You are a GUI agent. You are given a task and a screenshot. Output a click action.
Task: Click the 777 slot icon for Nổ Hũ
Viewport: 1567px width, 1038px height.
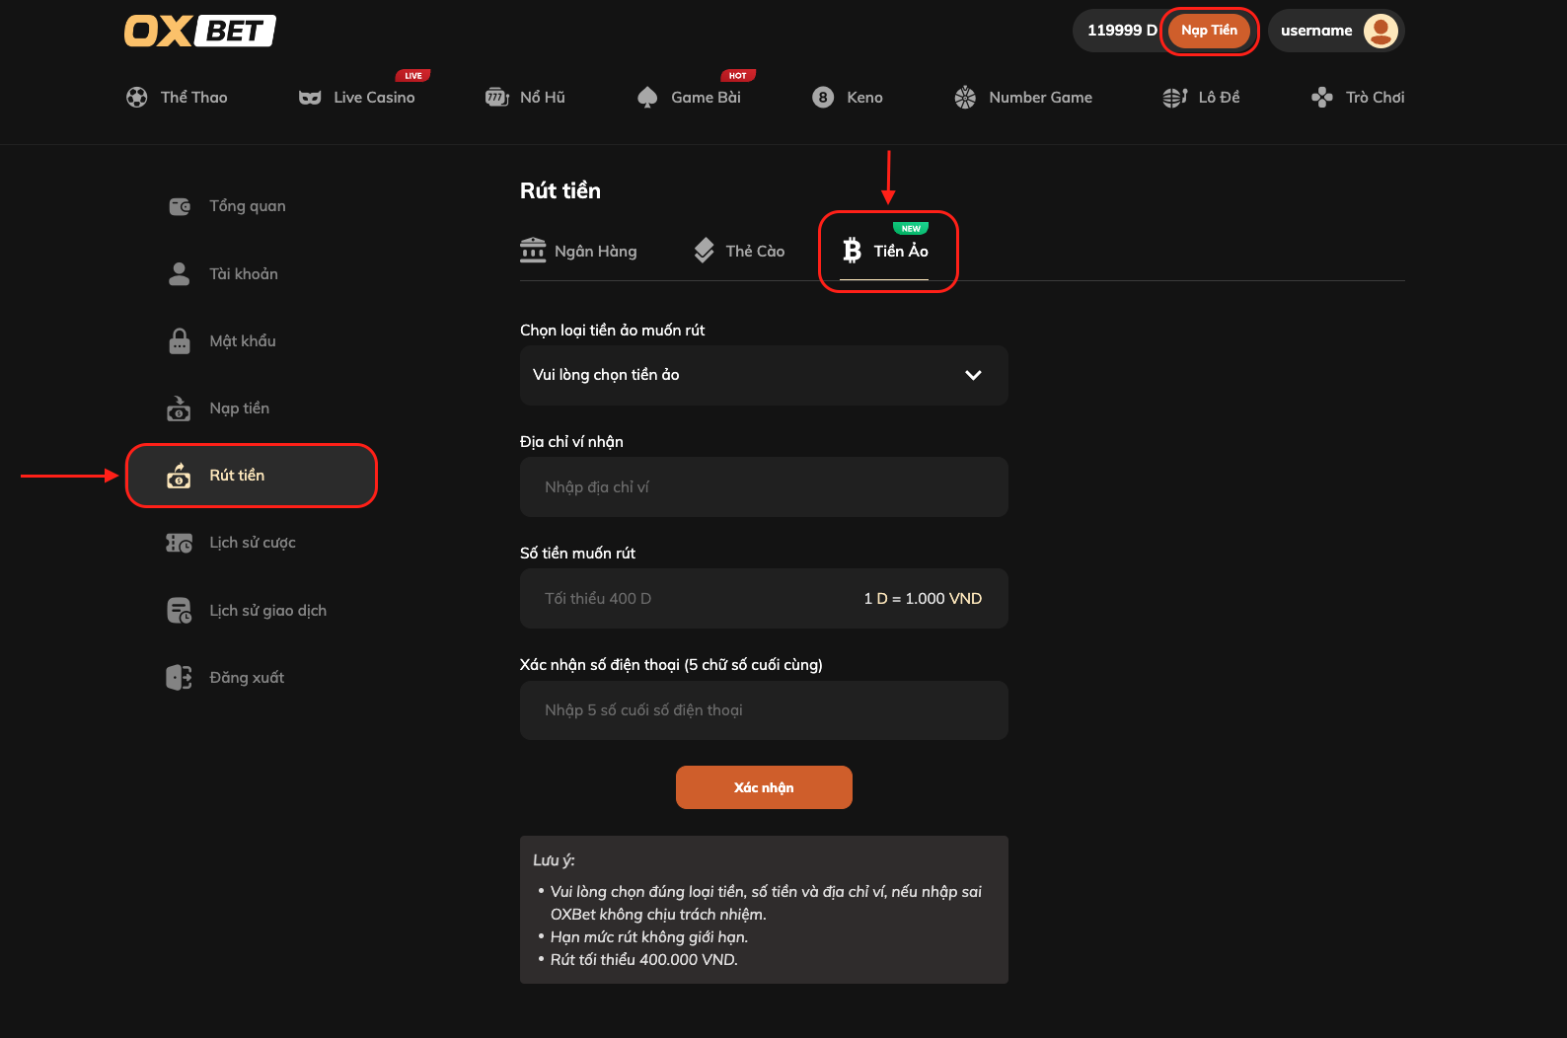point(496,97)
